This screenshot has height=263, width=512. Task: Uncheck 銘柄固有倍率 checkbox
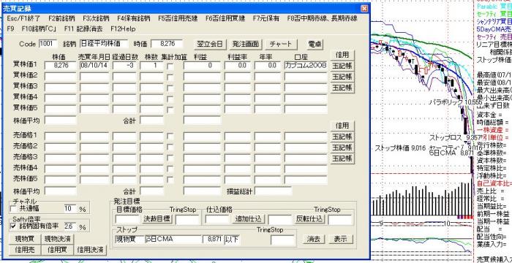(x=14, y=226)
